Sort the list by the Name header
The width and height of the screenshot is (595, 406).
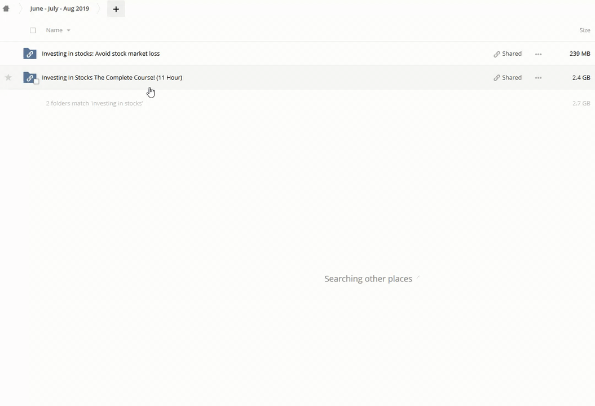coord(54,30)
